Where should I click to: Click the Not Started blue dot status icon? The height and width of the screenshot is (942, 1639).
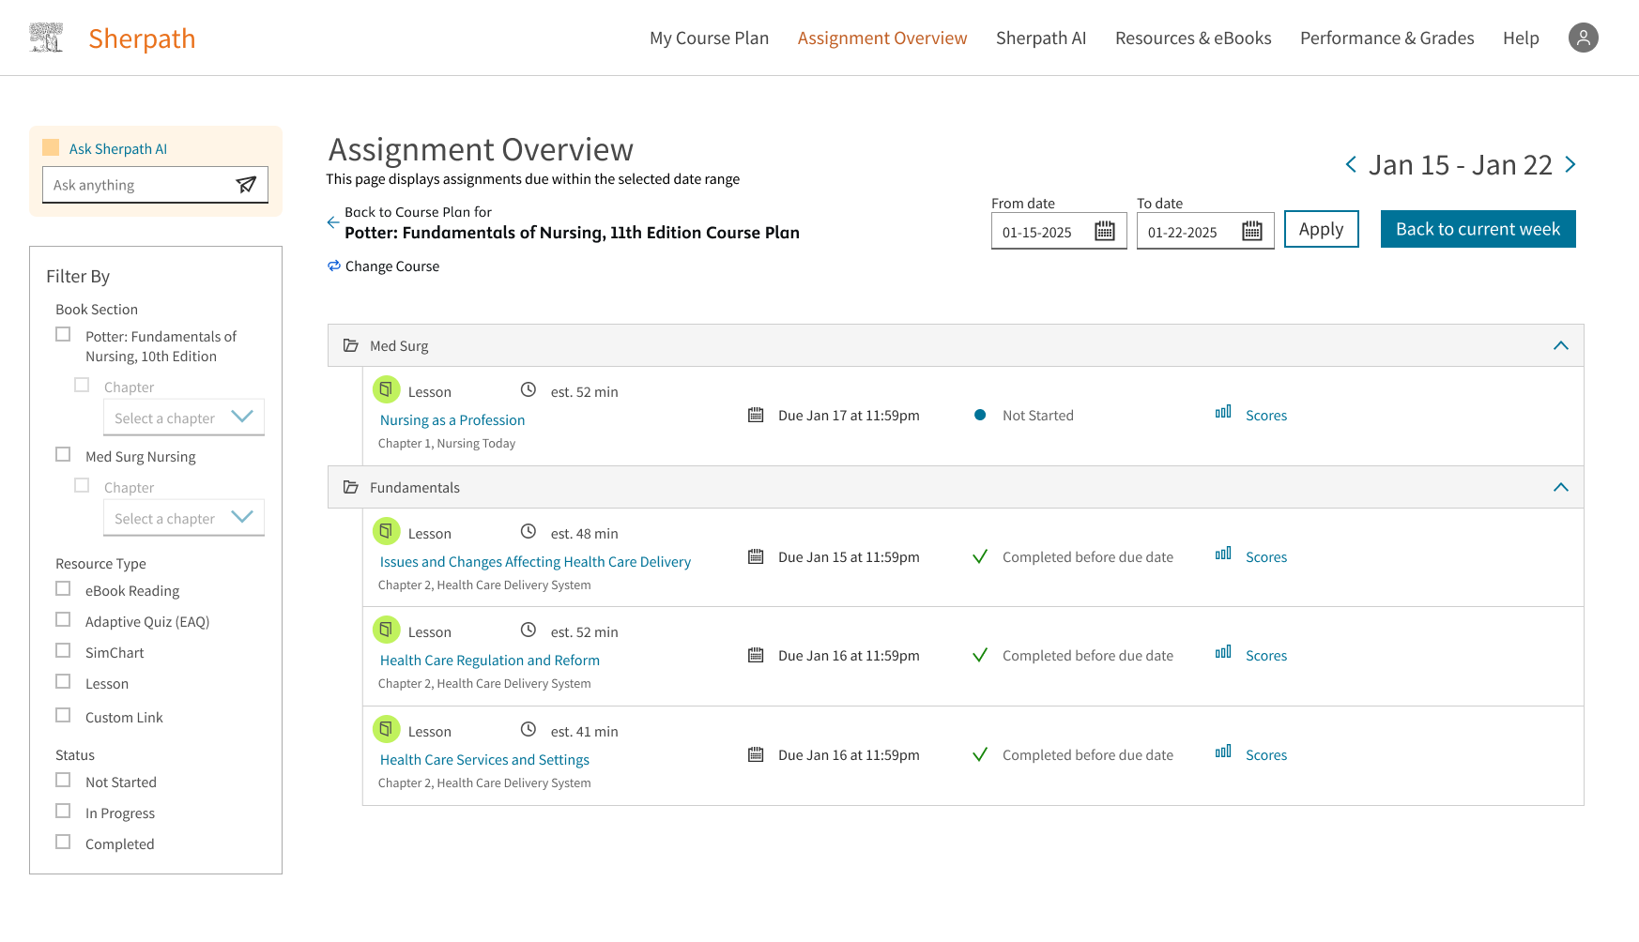click(980, 415)
